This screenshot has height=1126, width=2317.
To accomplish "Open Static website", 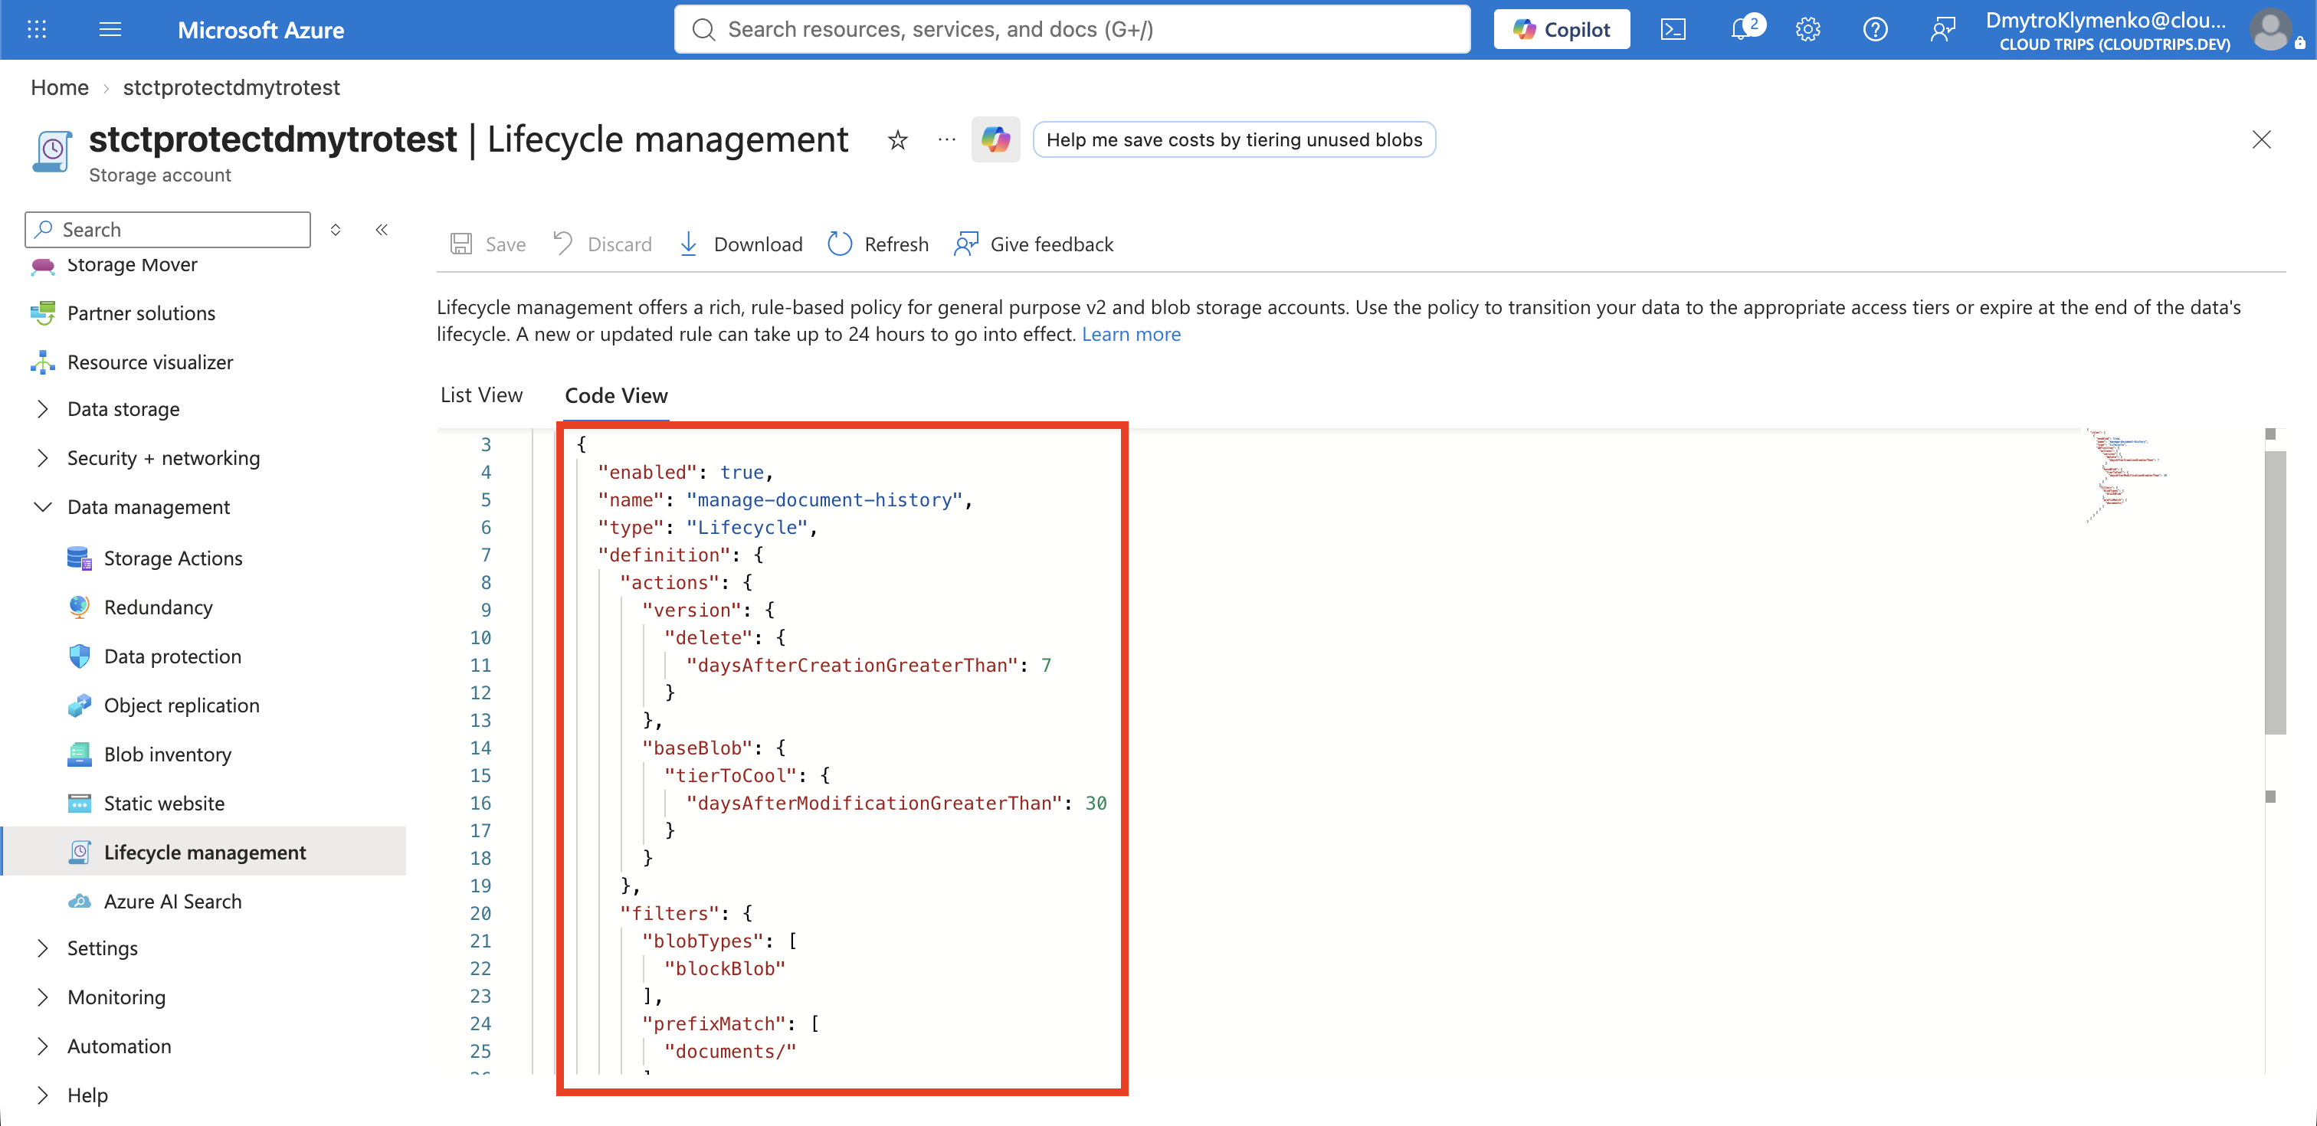I will 164,803.
